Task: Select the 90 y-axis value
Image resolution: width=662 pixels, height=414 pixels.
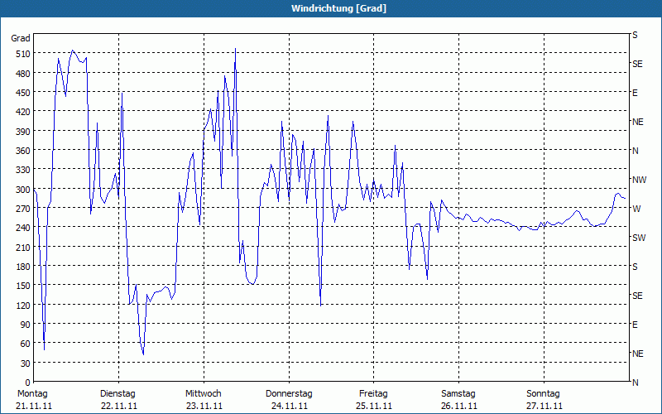Action: point(26,325)
